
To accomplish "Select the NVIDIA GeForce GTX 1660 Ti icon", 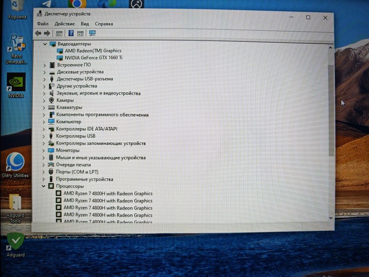I will point(60,58).
